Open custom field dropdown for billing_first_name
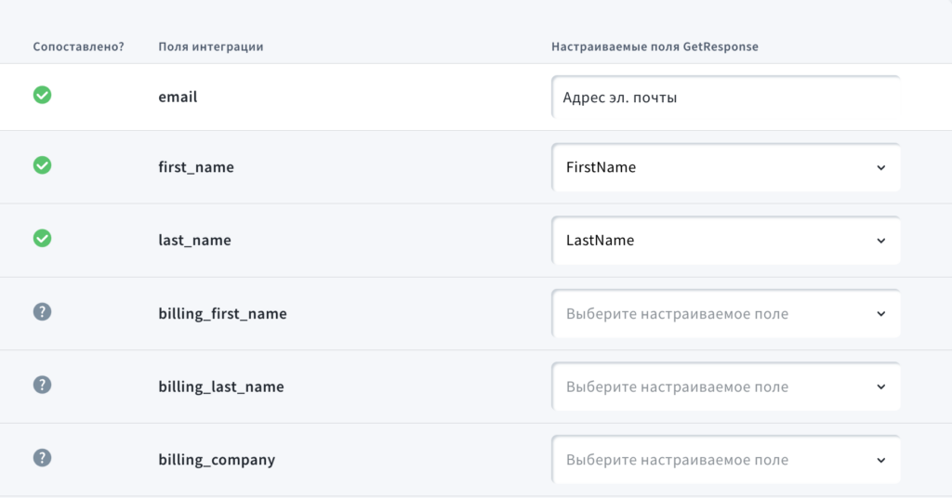 click(x=725, y=314)
